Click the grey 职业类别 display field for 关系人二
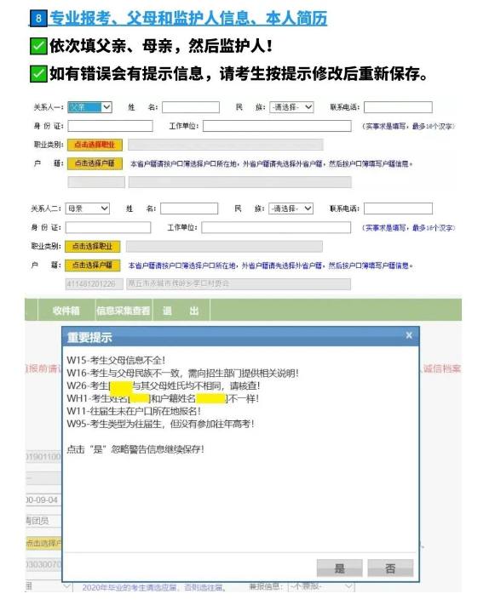The image size is (495, 605). tap(224, 246)
